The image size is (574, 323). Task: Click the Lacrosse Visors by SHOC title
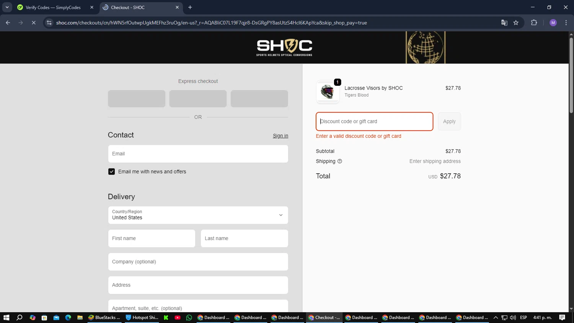coord(373,88)
